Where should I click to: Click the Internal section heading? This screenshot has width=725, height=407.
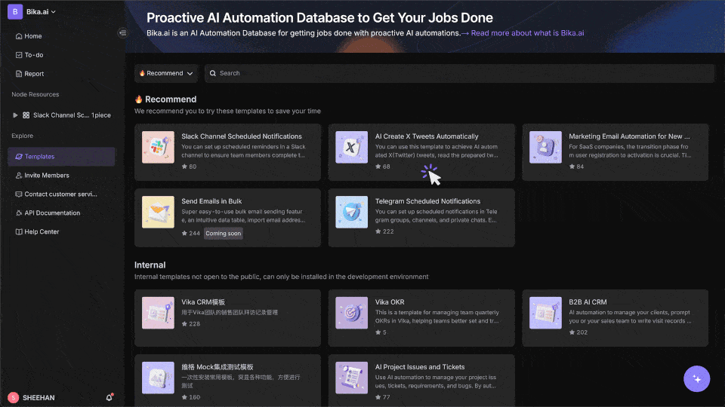coord(150,265)
